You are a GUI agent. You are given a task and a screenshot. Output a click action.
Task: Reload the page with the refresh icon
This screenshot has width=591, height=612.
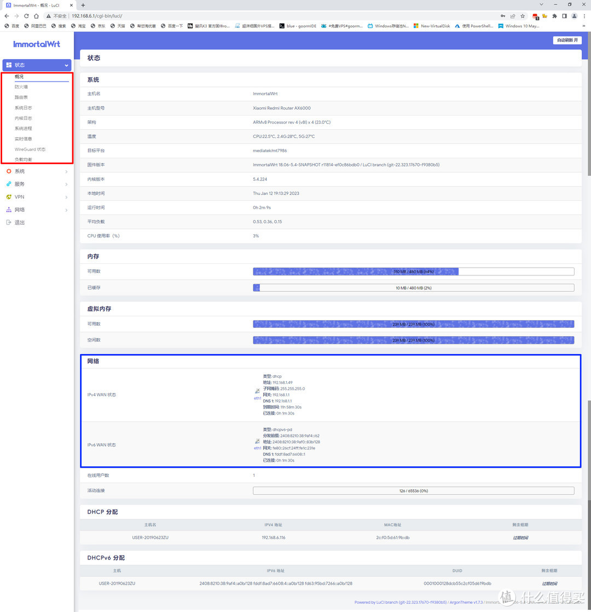[26, 16]
